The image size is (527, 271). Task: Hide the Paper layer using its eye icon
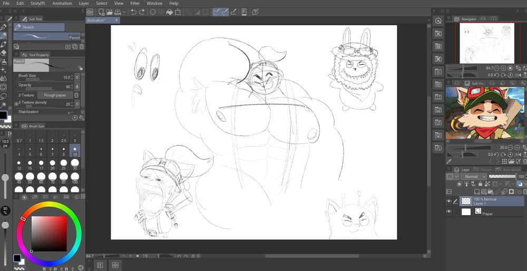(x=448, y=212)
